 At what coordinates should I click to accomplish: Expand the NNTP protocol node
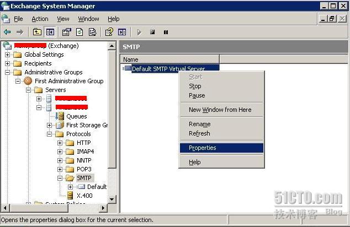(x=60, y=160)
